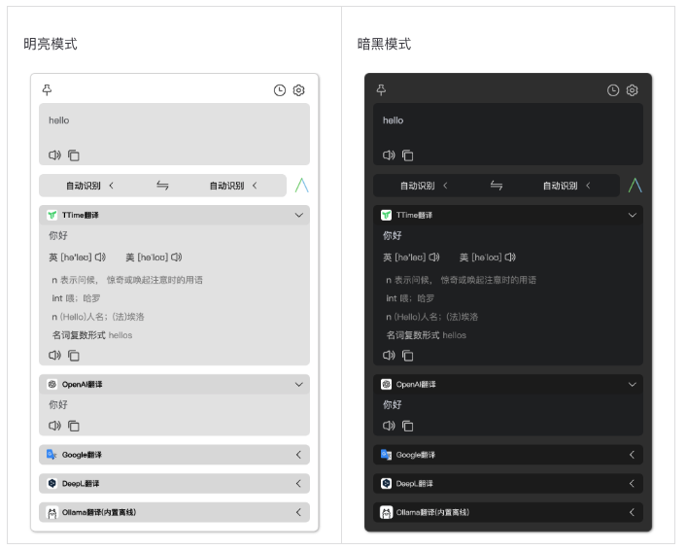Swap languages in the dark mode window

tap(497, 186)
